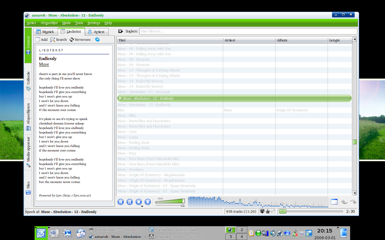Launch Konqueror from the panel
This screenshot has height=240, width=385.
68,233
